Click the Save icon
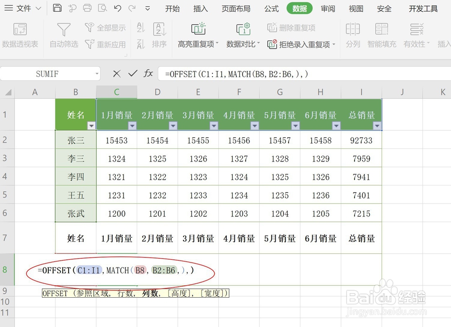Viewport: 451px width, 327px height. [x=57, y=8]
